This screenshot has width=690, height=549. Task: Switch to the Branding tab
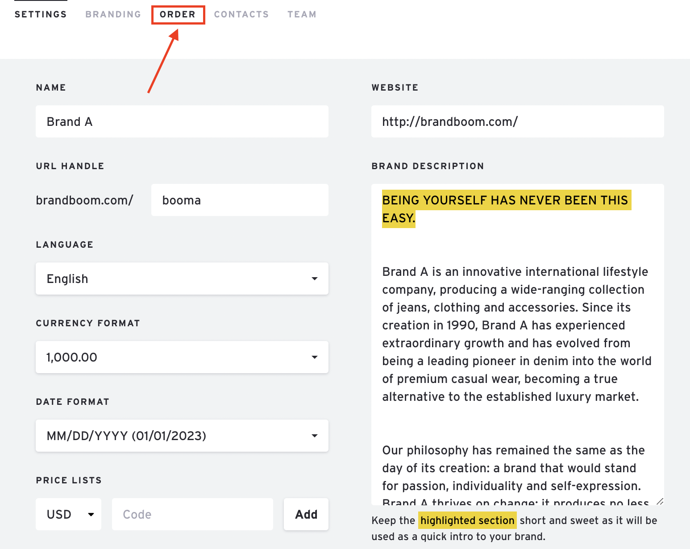pos(113,14)
